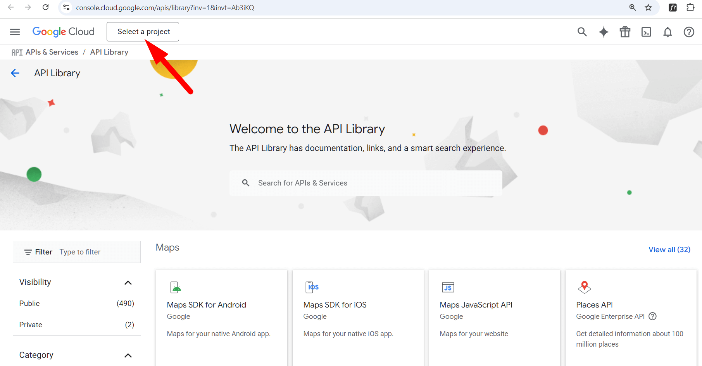The width and height of the screenshot is (702, 366).
Task: Click the iOS maps icon
Action: point(312,287)
